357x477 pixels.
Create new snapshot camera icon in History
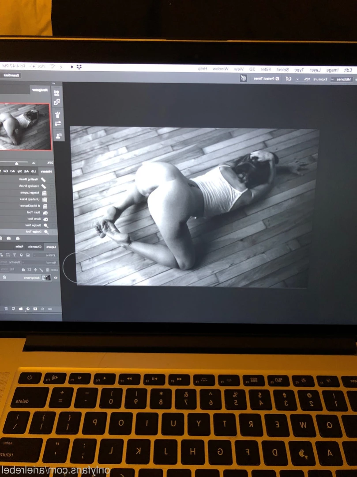(x=9, y=238)
